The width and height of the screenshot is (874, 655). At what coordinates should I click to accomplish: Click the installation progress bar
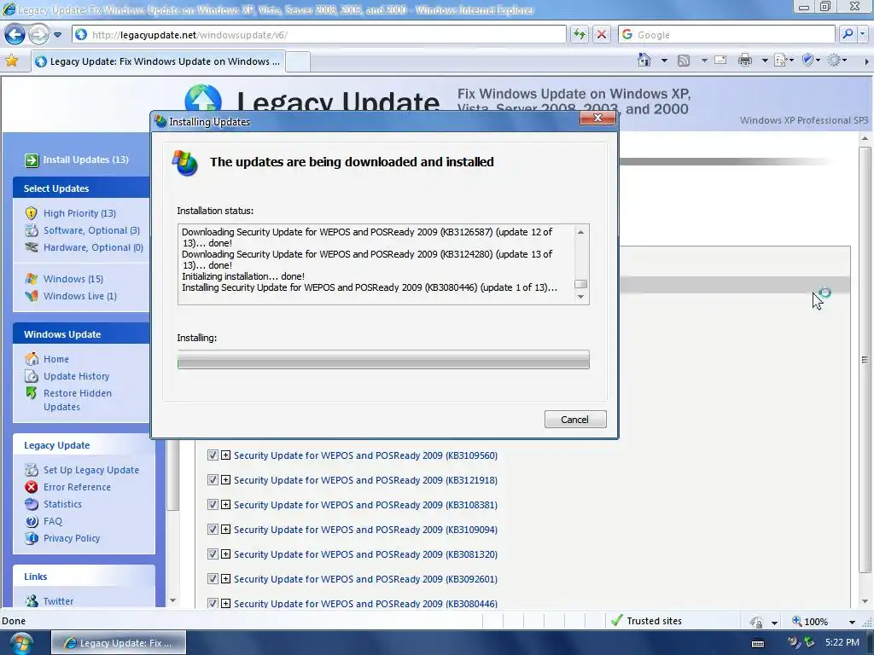[383, 360]
